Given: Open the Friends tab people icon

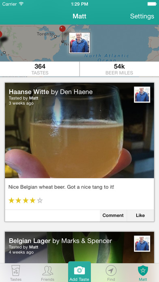Looking at the screenshot, I should point(47,271).
